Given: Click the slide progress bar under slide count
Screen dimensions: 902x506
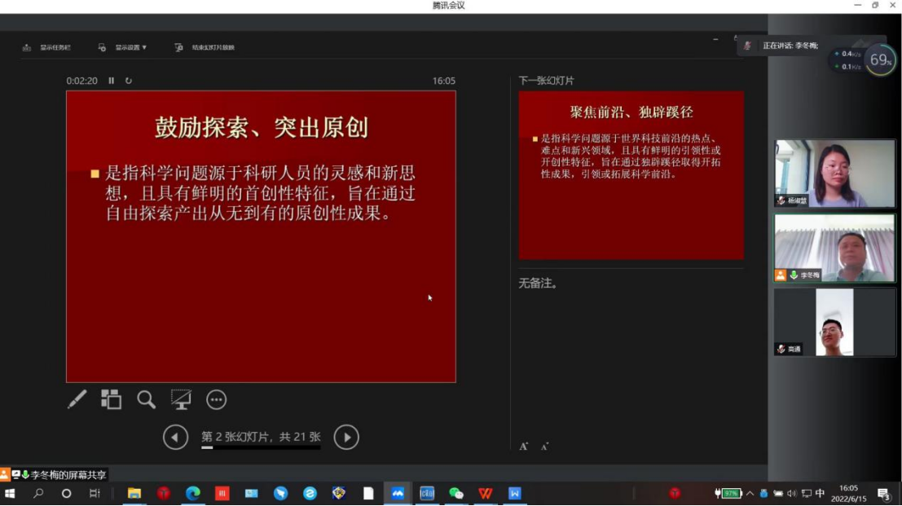Looking at the screenshot, I should (x=261, y=447).
